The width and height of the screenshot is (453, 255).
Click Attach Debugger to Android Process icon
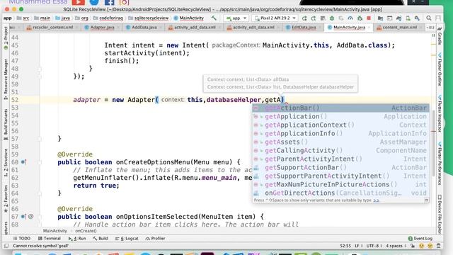360,18
